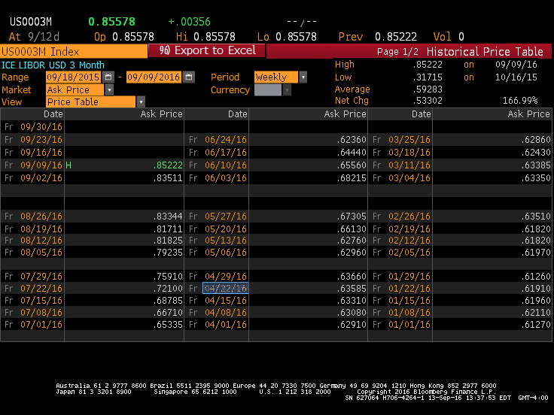Click ask price .72100
Image resolution: width=554 pixels, height=415 pixels.
tap(168, 288)
